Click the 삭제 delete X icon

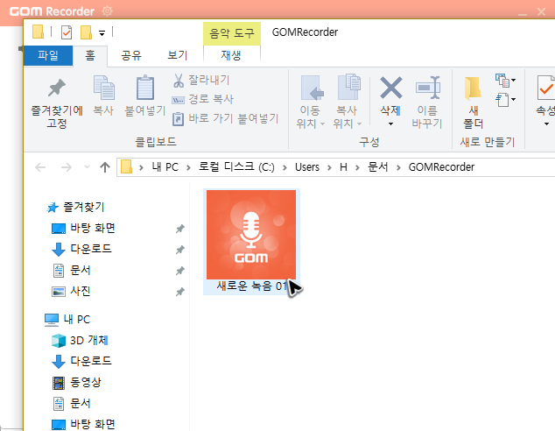pyautogui.click(x=390, y=88)
